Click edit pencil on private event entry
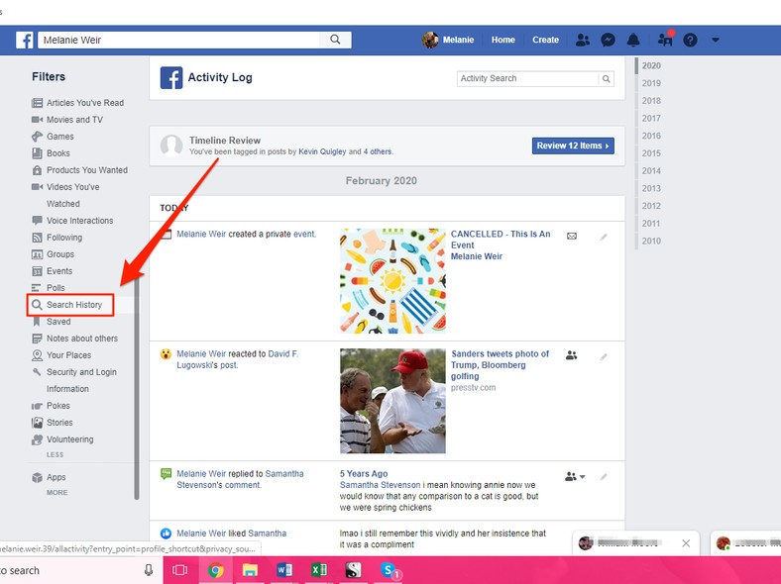Image resolution: width=781 pixels, height=584 pixels. (604, 237)
